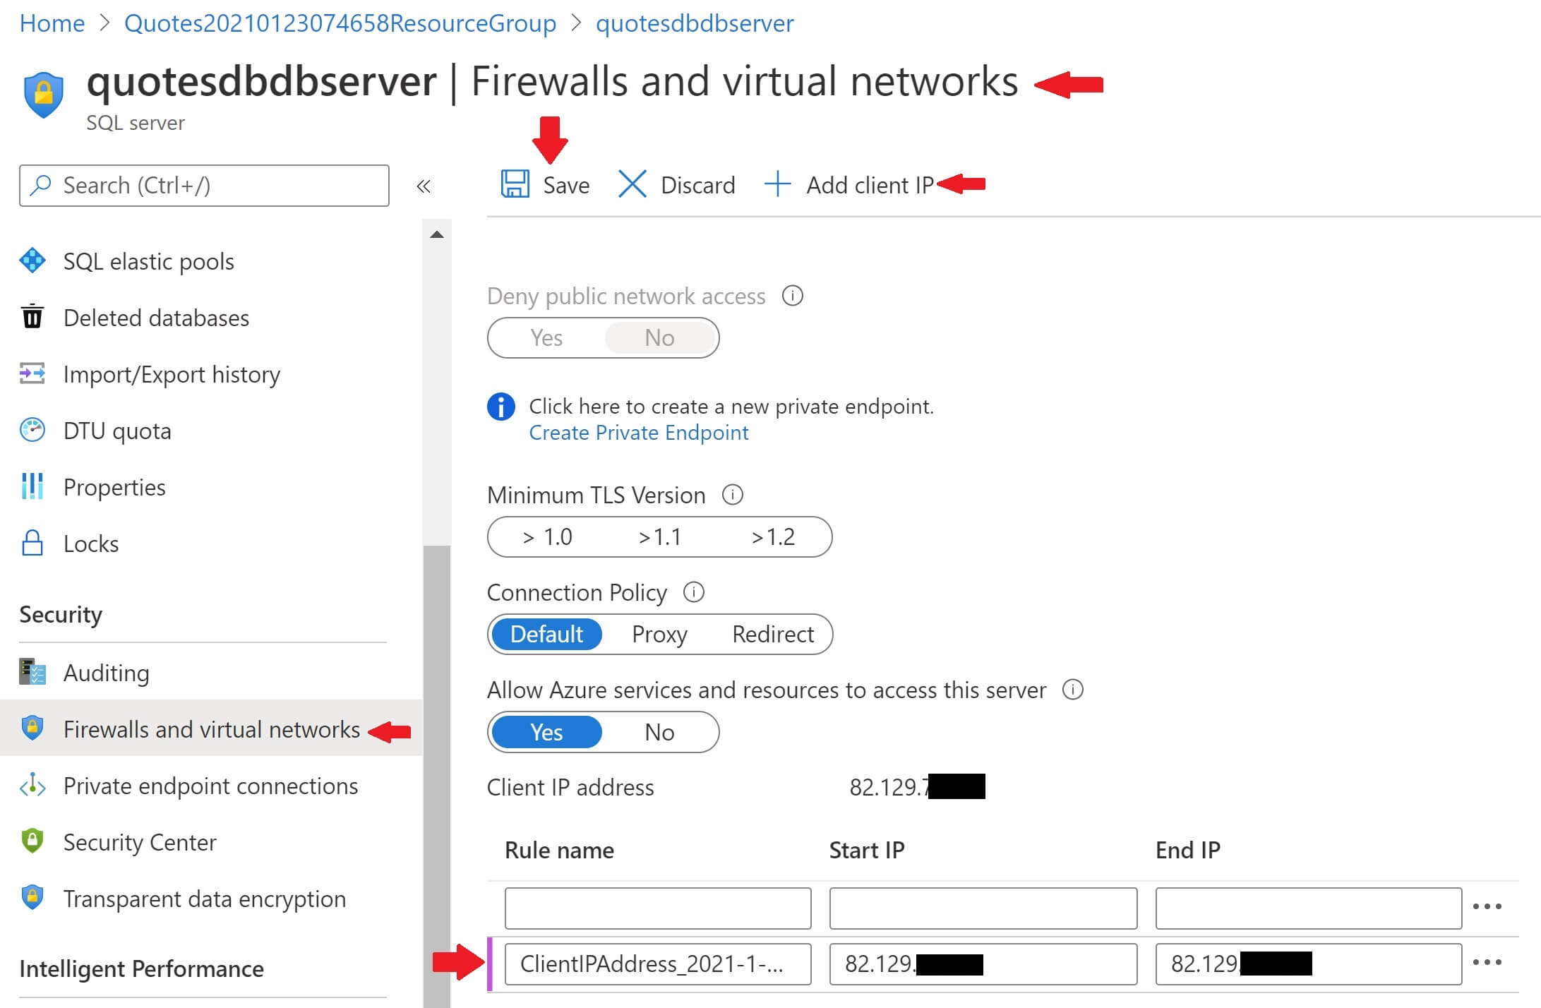Set Allow Azure services to No
This screenshot has height=1008, width=1541.
(659, 732)
